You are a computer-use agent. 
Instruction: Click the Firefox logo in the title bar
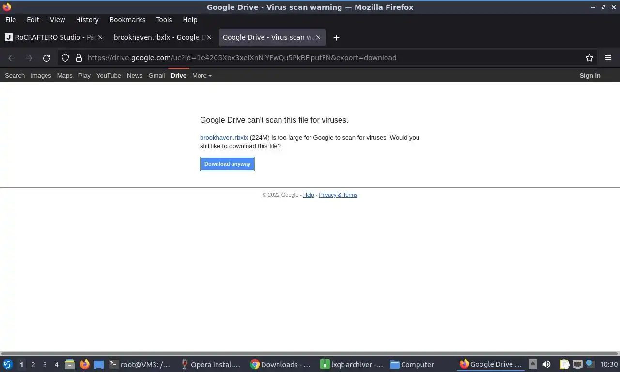[7, 7]
